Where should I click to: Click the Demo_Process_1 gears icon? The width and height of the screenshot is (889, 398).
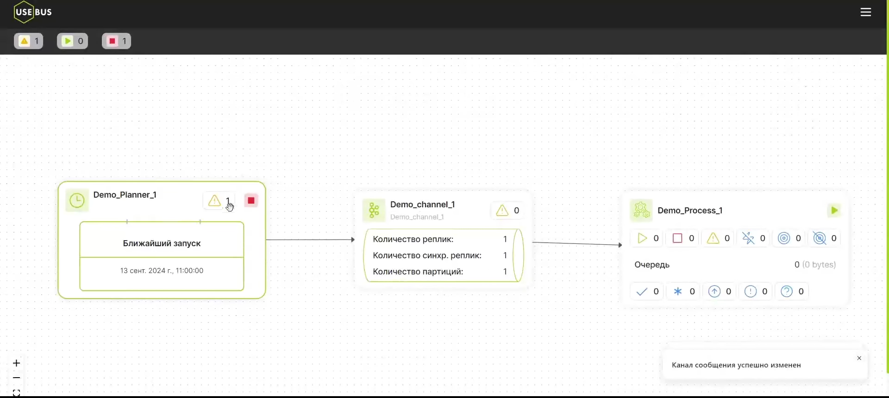641,211
